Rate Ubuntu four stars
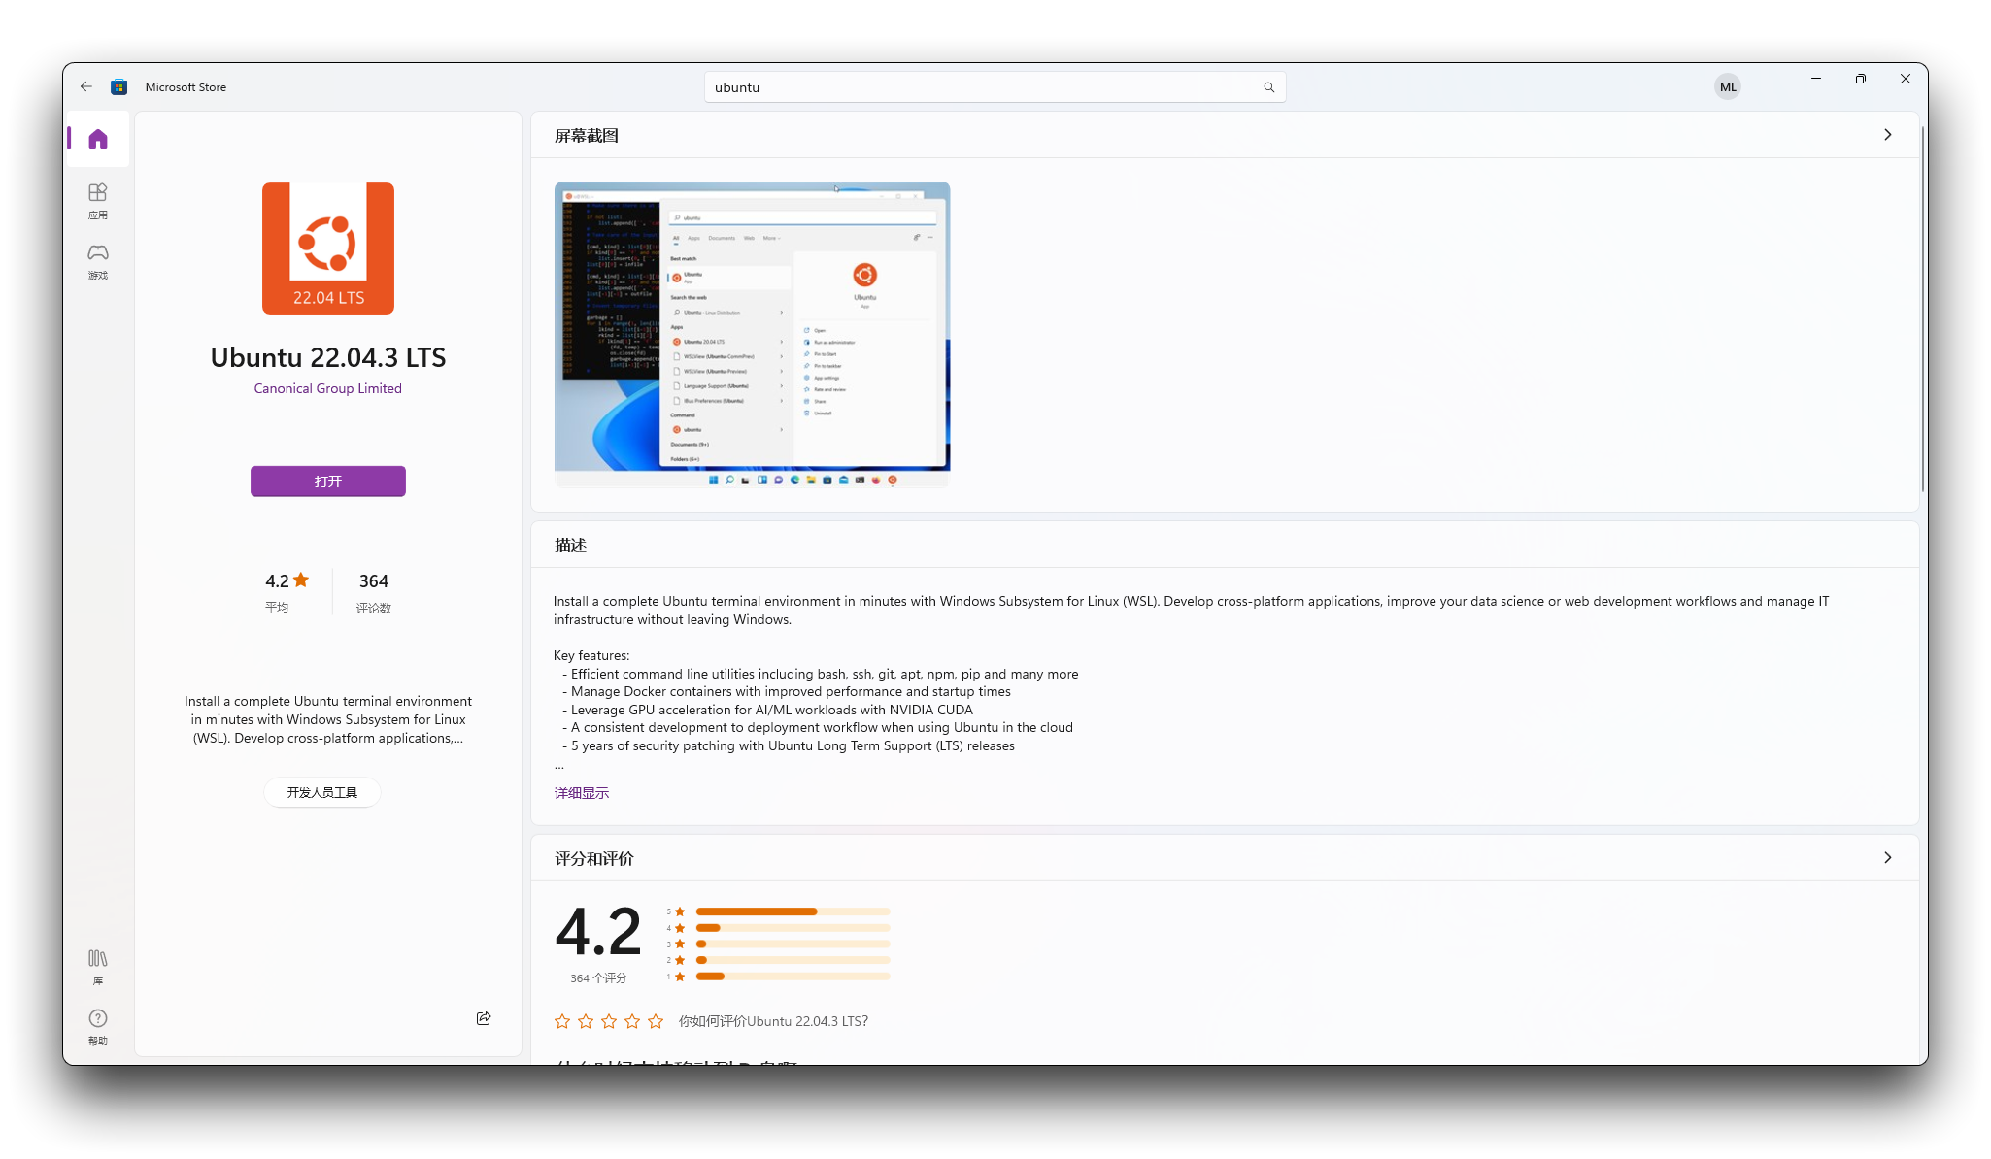Viewport: 1991px width, 1159px height. tap(632, 1021)
